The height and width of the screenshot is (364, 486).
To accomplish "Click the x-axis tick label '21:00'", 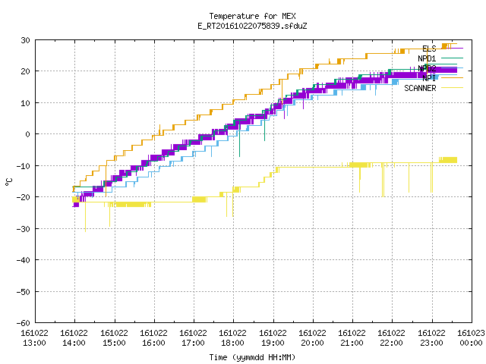I will (352, 343).
